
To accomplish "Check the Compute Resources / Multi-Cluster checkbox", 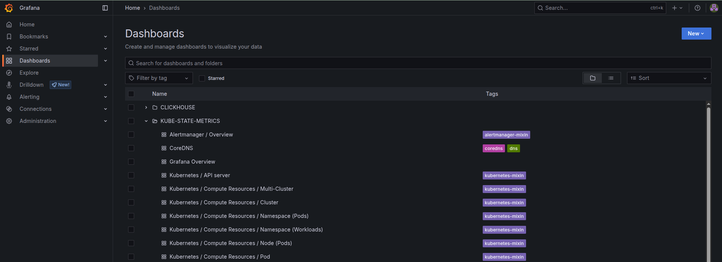I will [x=131, y=189].
